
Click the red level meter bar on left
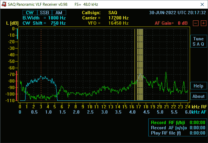coord(16,86)
